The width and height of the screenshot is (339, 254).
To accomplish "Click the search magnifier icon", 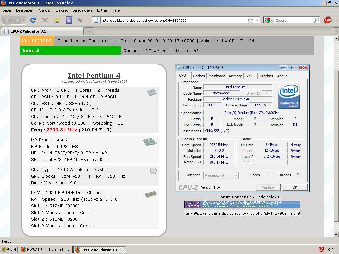I will pyautogui.click(x=316, y=20).
